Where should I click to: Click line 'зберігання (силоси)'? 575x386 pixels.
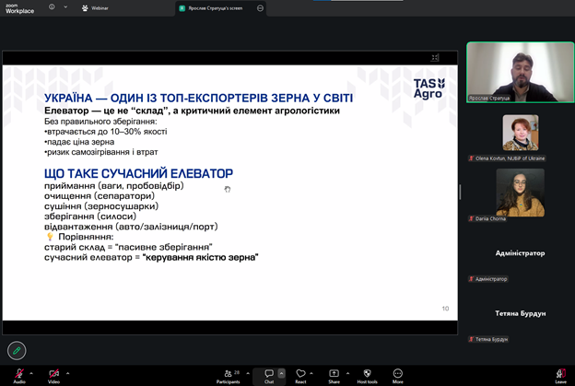90,216
